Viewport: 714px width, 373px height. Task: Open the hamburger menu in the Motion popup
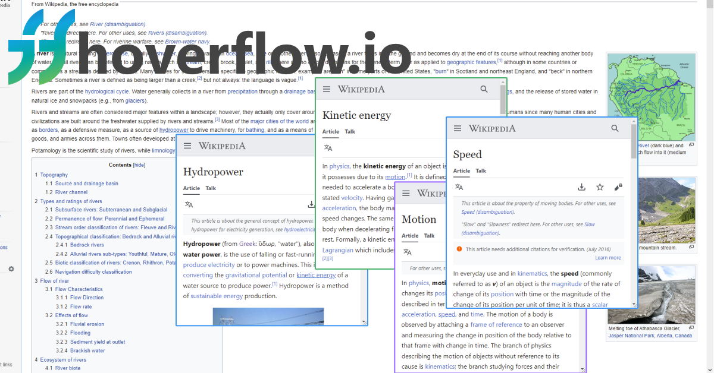(406, 193)
